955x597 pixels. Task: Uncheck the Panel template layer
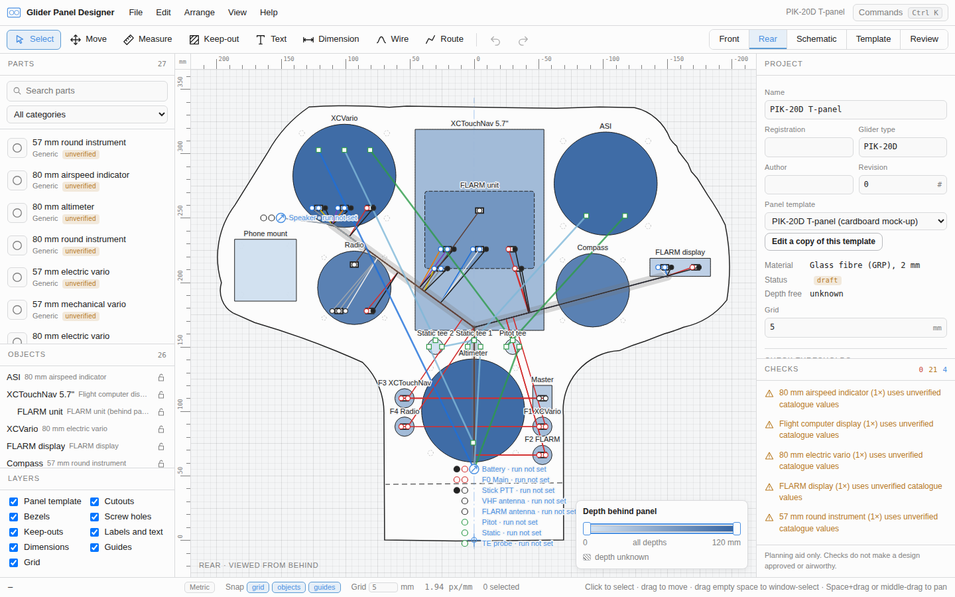(x=13, y=501)
